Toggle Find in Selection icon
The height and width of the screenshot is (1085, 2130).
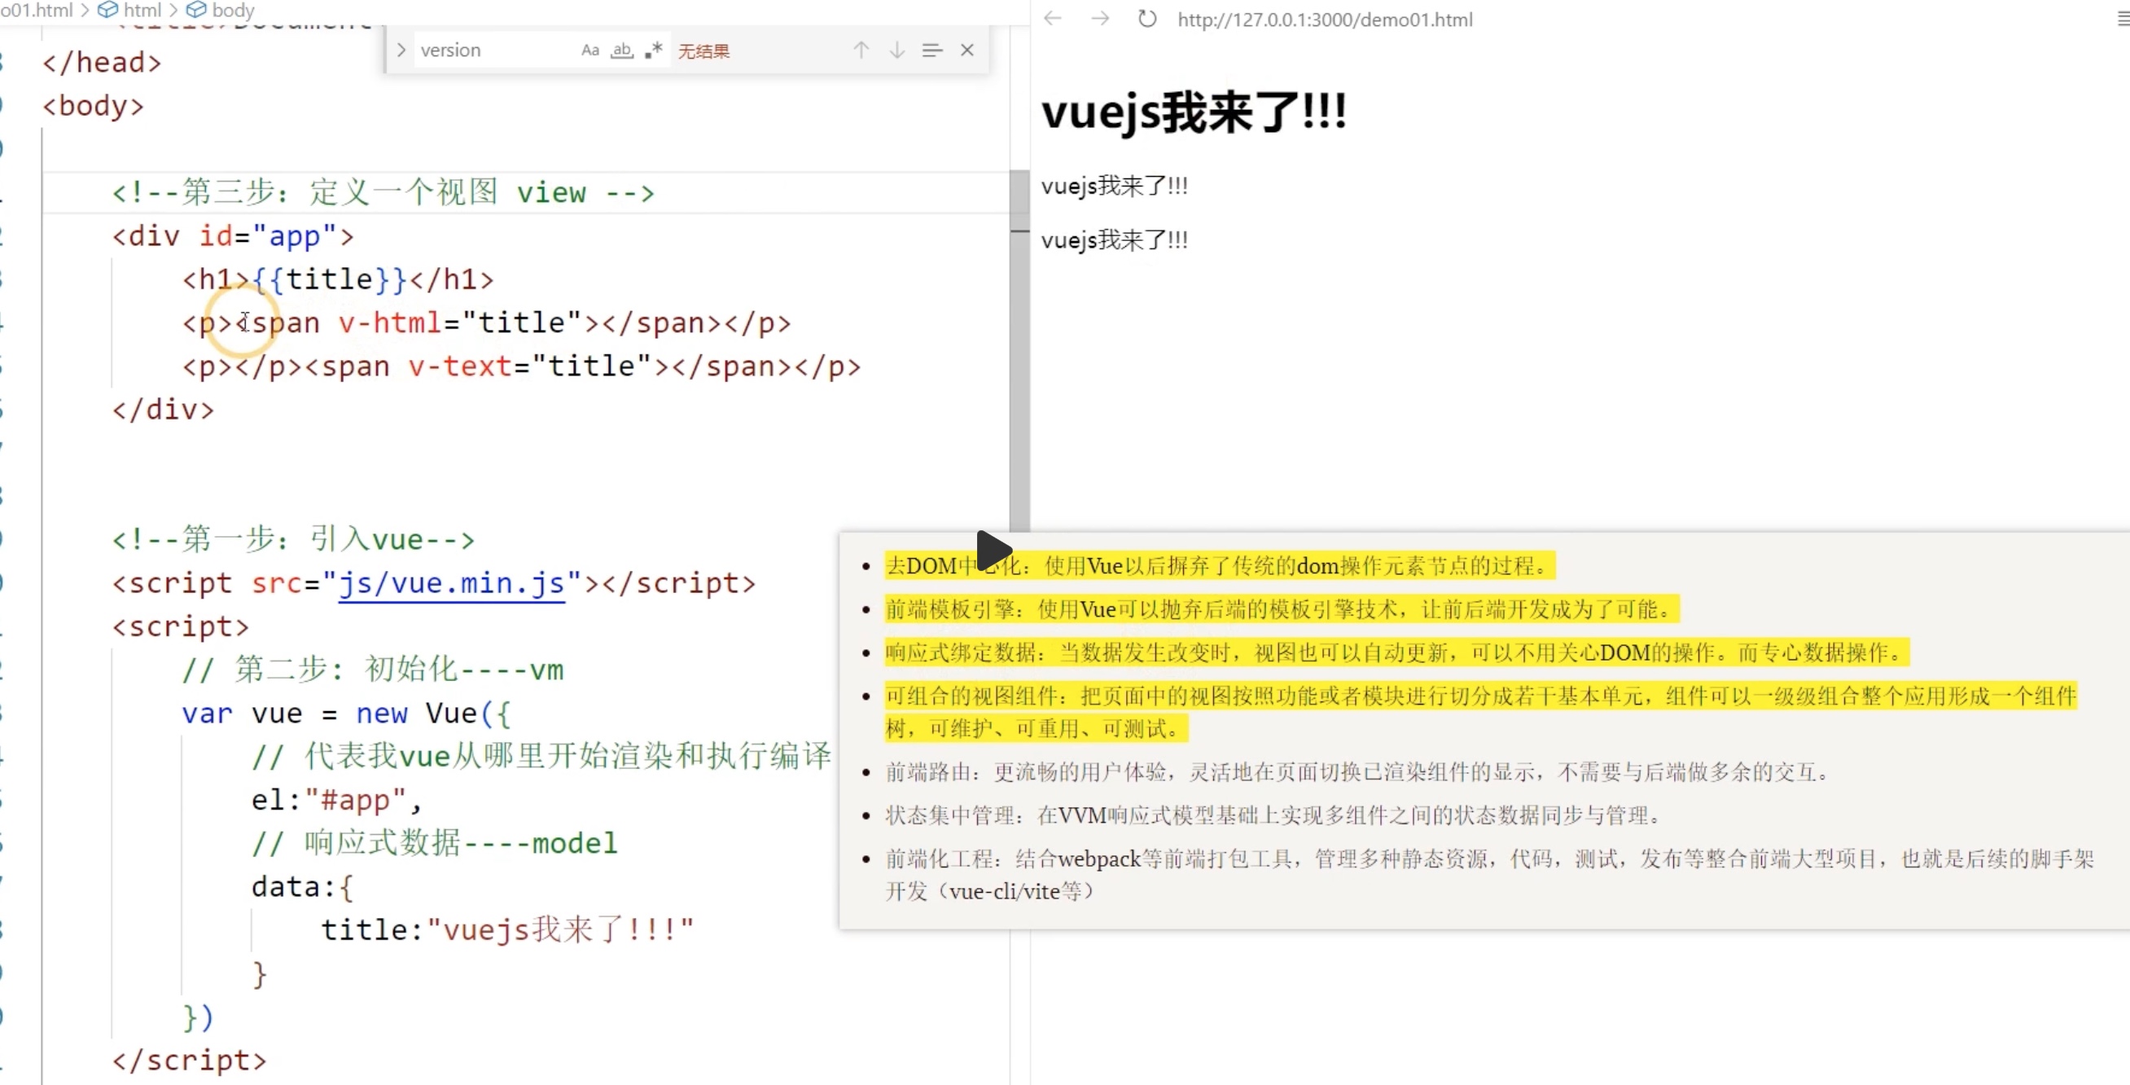point(931,51)
